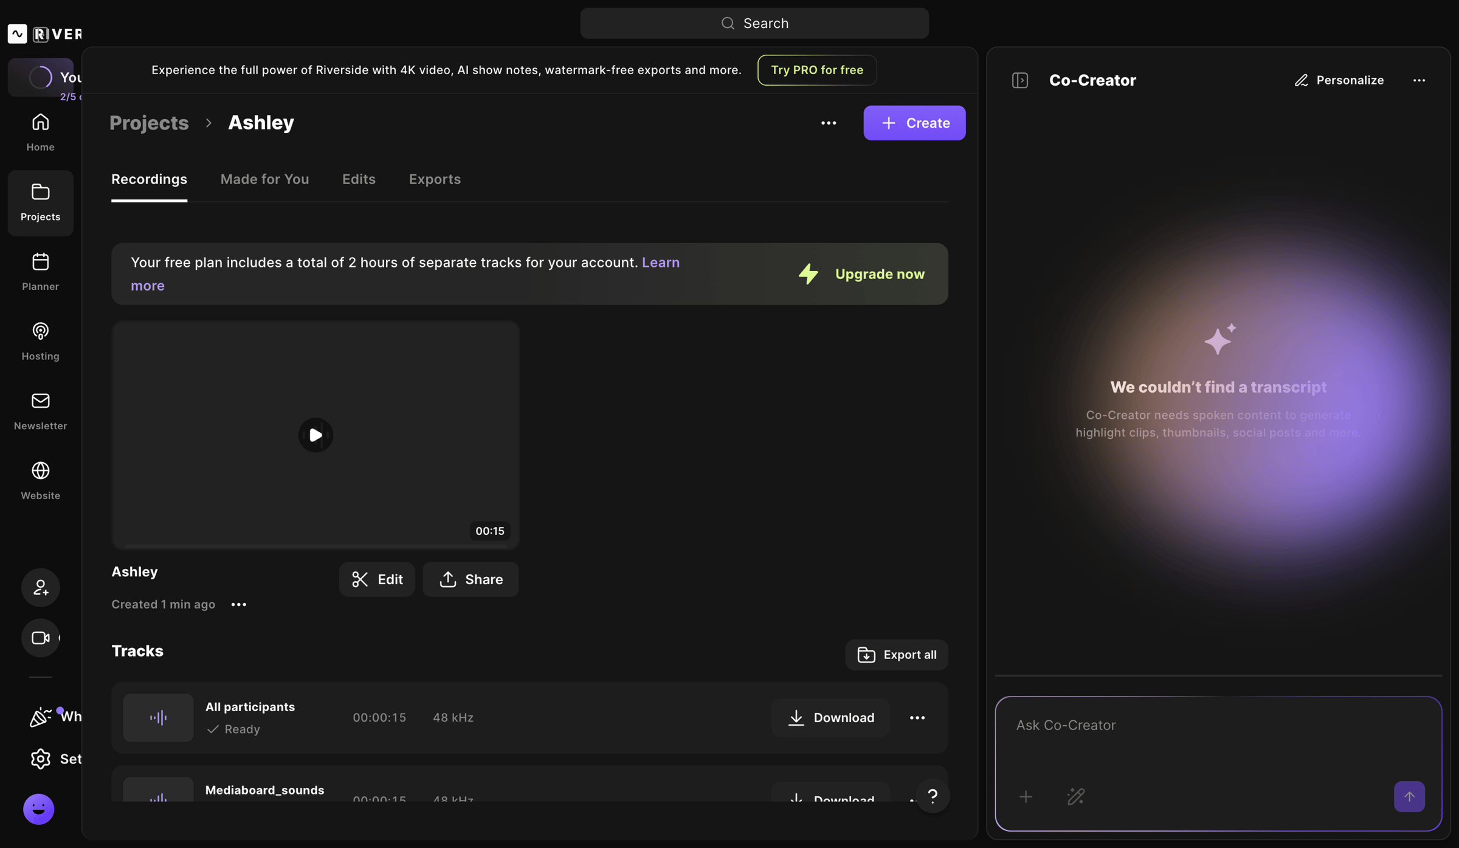Open the Projects folder section
The width and height of the screenshot is (1459, 848).
[40, 202]
